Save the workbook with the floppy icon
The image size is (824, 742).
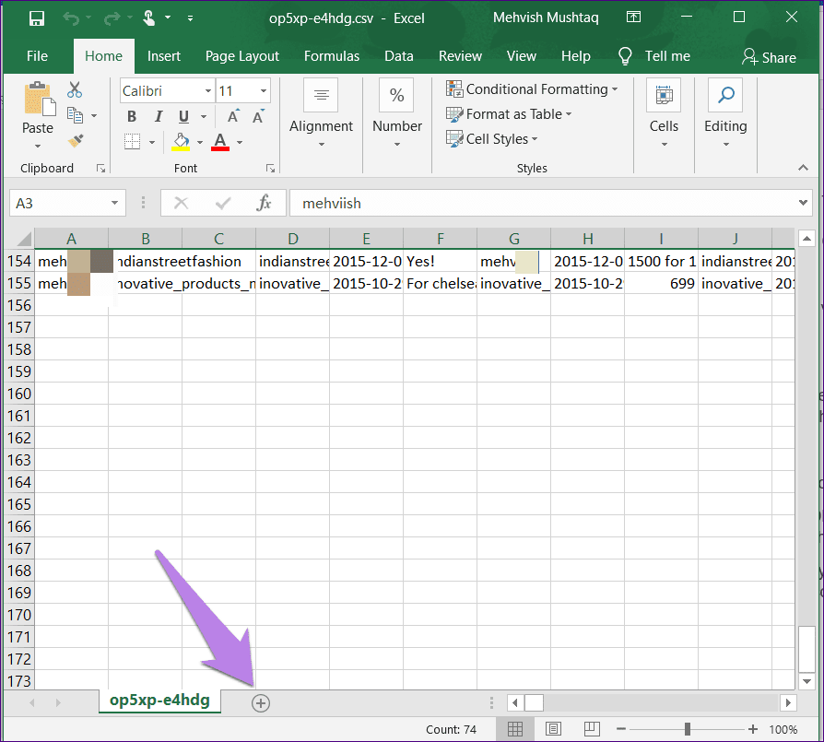tap(36, 18)
